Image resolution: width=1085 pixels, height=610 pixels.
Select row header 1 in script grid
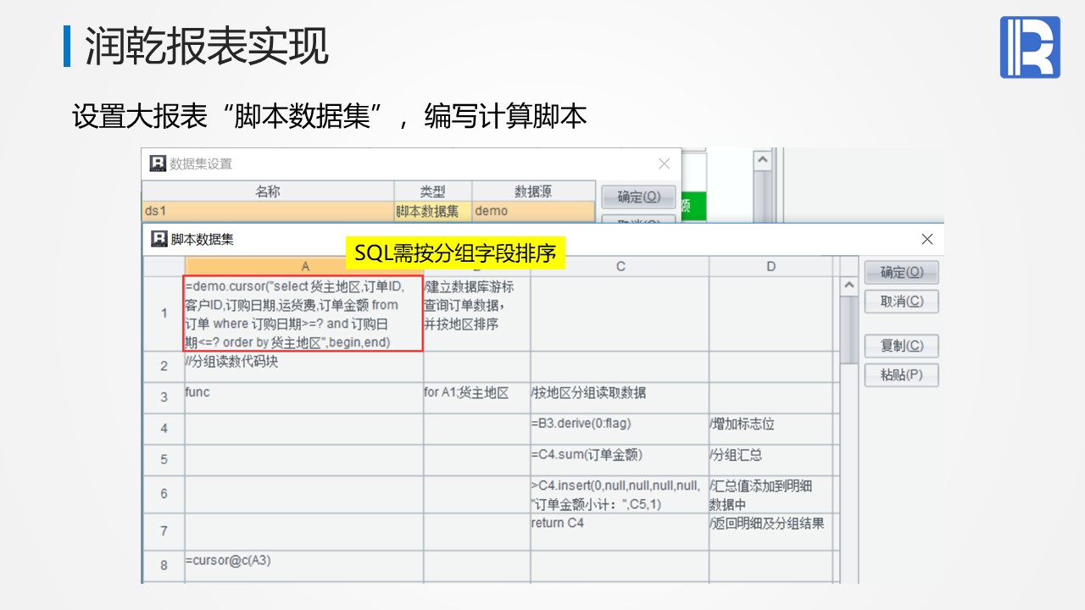164,313
